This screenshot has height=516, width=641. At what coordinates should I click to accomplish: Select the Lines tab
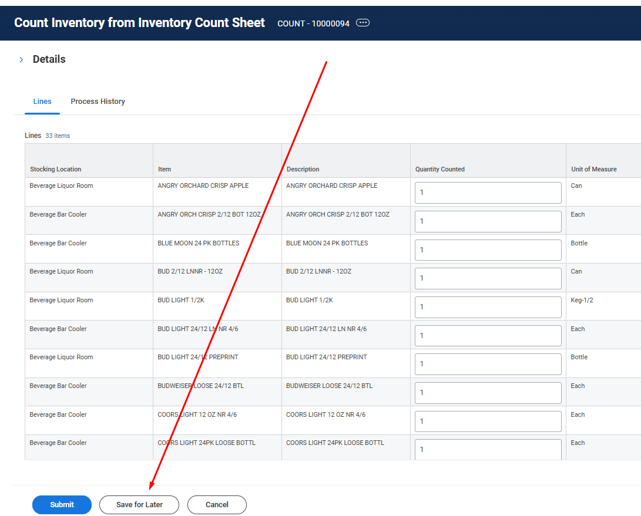tap(42, 102)
